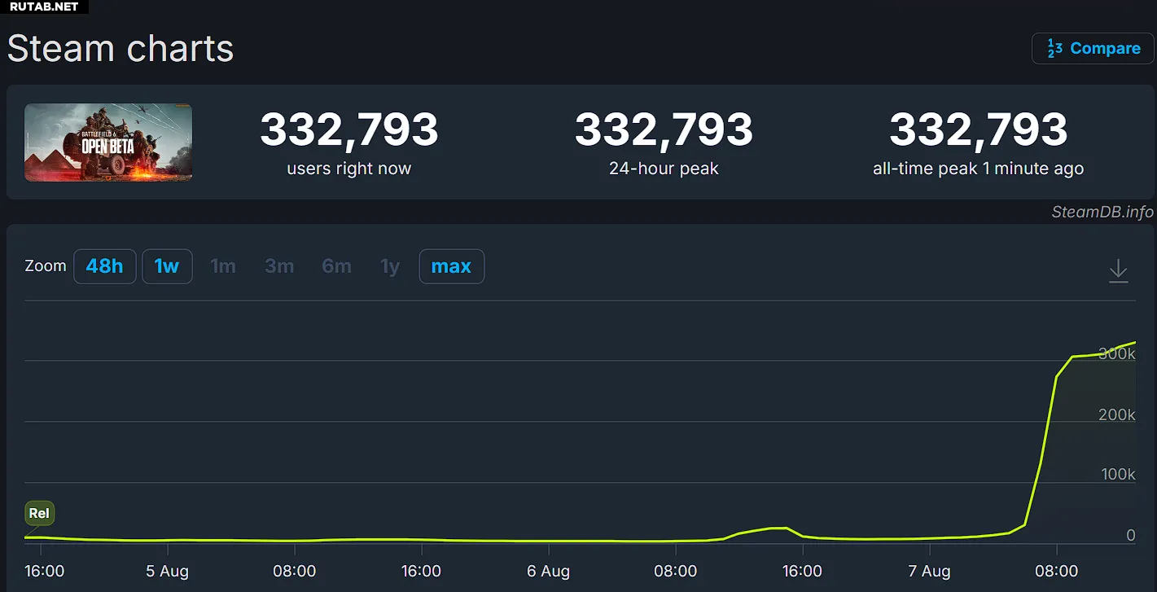The height and width of the screenshot is (592, 1157).
Task: Choose the 1m zoom range
Action: coord(223,266)
